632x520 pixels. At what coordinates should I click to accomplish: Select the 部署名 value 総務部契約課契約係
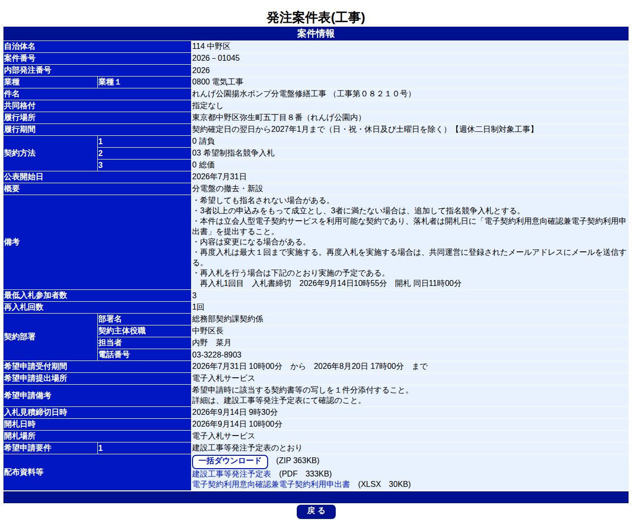[x=228, y=319]
